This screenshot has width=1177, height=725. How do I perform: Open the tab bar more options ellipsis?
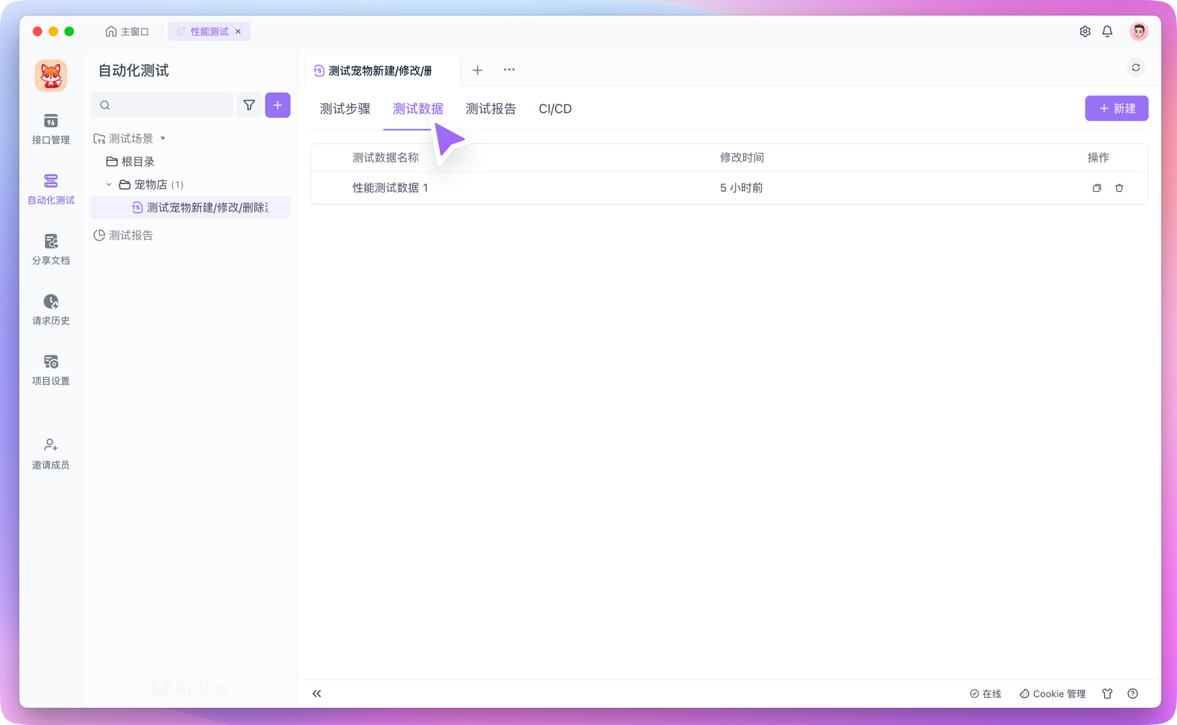[509, 70]
